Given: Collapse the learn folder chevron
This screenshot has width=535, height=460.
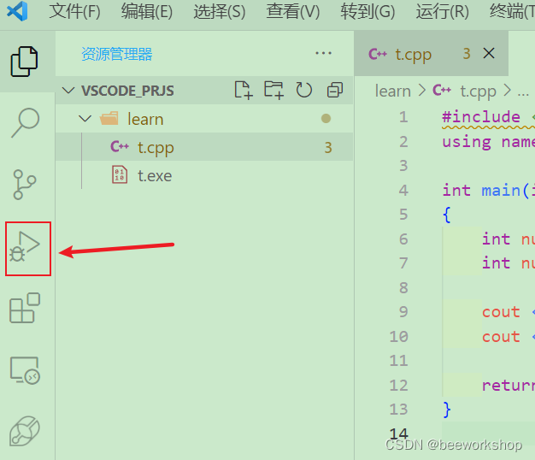Looking at the screenshot, I should pos(85,119).
